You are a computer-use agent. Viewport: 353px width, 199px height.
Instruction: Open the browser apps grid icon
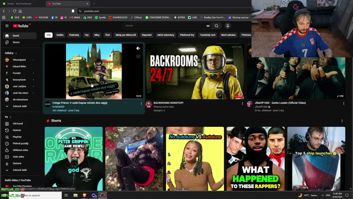click(4, 17)
